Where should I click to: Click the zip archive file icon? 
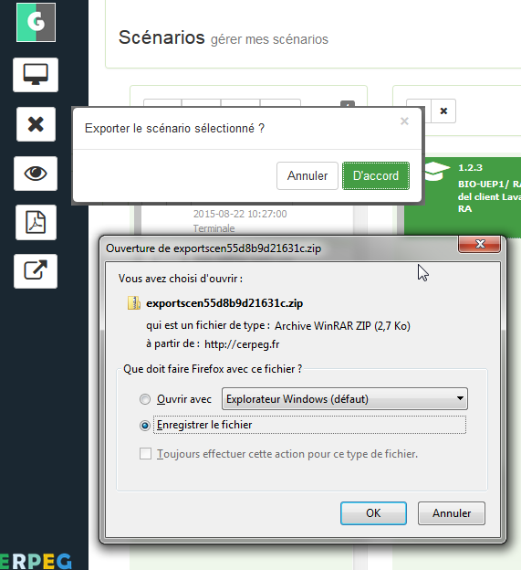[133, 303]
